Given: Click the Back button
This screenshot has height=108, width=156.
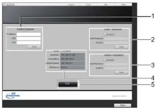Looking at the screenshot, I should click(122, 105).
